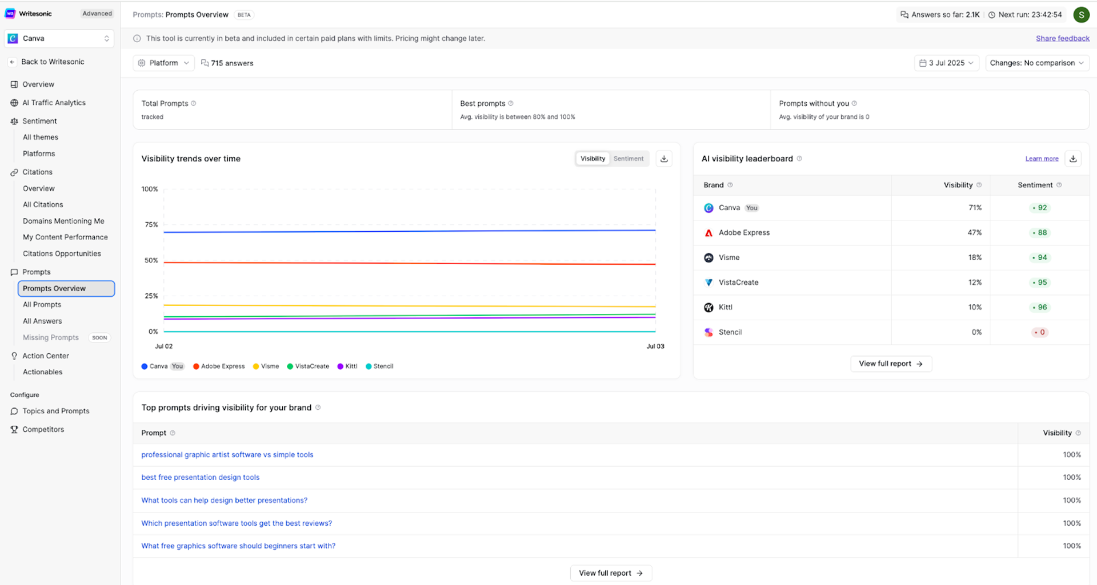This screenshot has height=585, width=1097.
Task: Click the Canva logo in the leaderboard
Action: tap(708, 208)
